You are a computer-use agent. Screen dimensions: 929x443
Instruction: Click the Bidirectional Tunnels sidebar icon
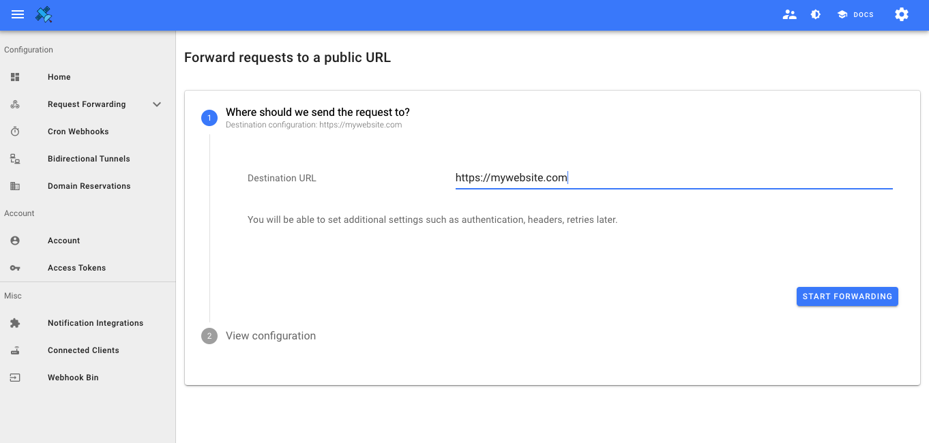click(15, 158)
